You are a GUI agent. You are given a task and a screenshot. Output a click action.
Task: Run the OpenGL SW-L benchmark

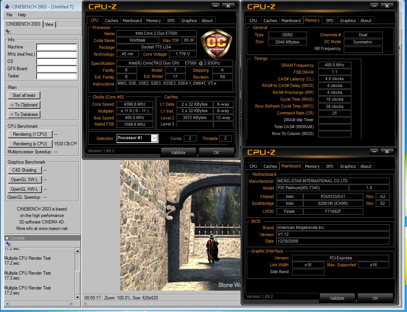[x=24, y=180]
